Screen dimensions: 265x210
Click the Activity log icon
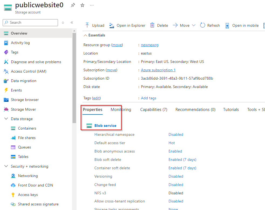tap(6, 43)
